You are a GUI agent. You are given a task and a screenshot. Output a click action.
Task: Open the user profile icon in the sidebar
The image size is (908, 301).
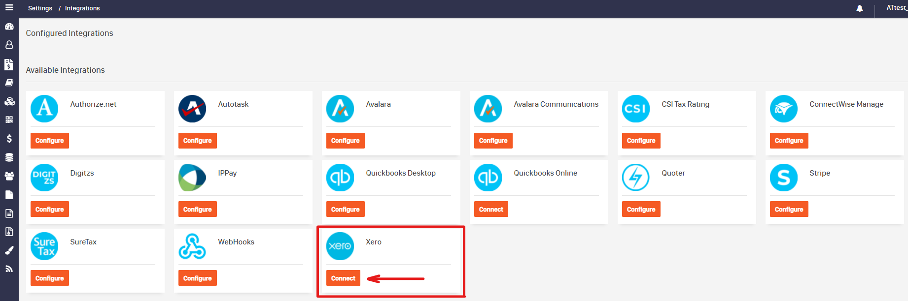[x=9, y=45]
